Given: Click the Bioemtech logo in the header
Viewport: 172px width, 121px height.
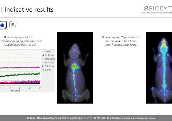Looking at the screenshot, I should point(158,8).
